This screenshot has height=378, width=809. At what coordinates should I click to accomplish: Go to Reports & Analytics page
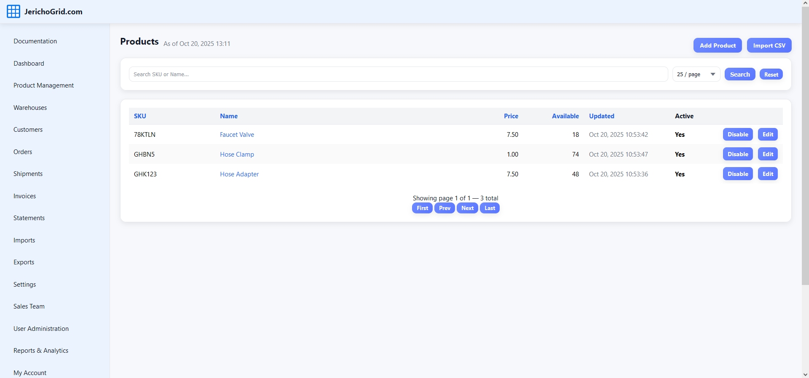pos(41,351)
